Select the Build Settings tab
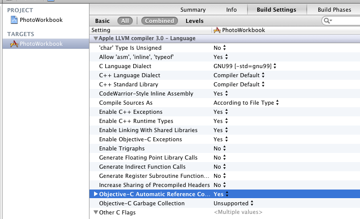 [x=277, y=10]
